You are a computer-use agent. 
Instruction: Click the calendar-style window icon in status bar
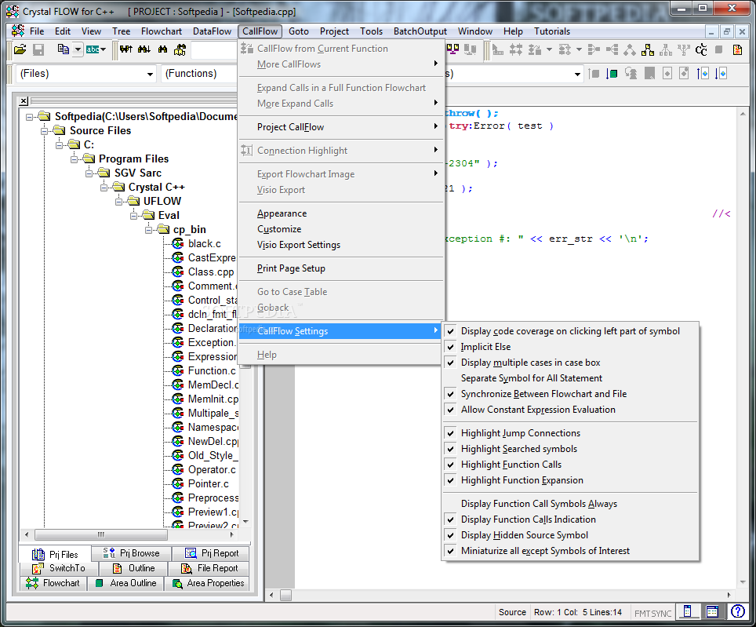point(712,611)
